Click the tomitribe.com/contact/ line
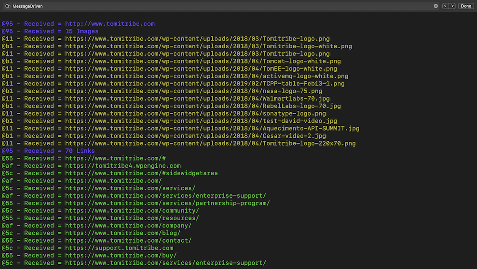 97,240
